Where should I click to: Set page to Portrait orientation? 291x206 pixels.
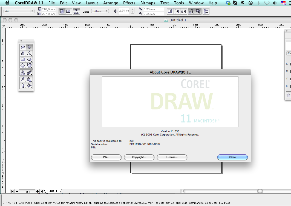[62, 11]
